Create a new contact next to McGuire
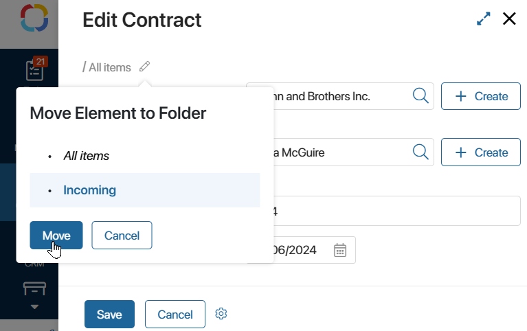 [x=480, y=152]
